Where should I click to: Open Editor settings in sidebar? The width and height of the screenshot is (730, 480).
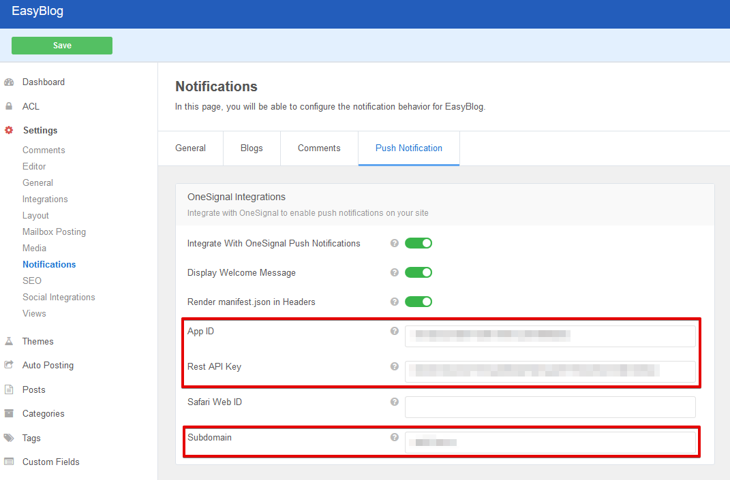pyautogui.click(x=34, y=167)
